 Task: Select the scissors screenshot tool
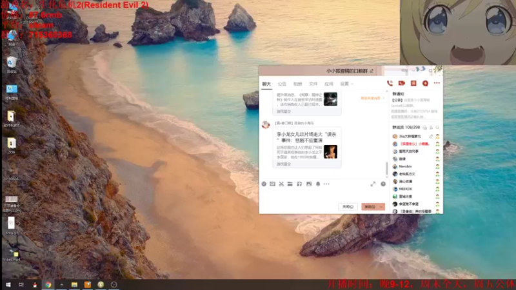pos(281,184)
